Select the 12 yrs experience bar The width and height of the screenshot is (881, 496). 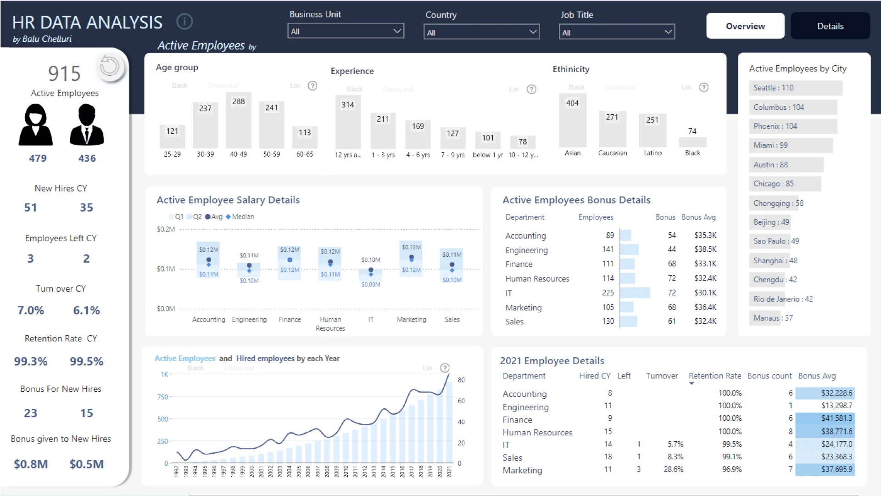pyautogui.click(x=348, y=122)
